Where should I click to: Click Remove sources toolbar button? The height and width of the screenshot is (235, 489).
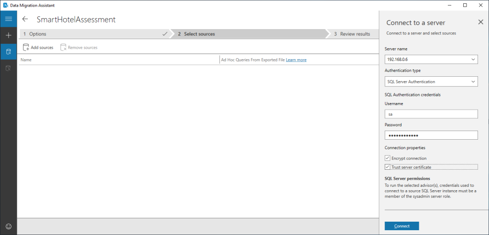coord(79,48)
